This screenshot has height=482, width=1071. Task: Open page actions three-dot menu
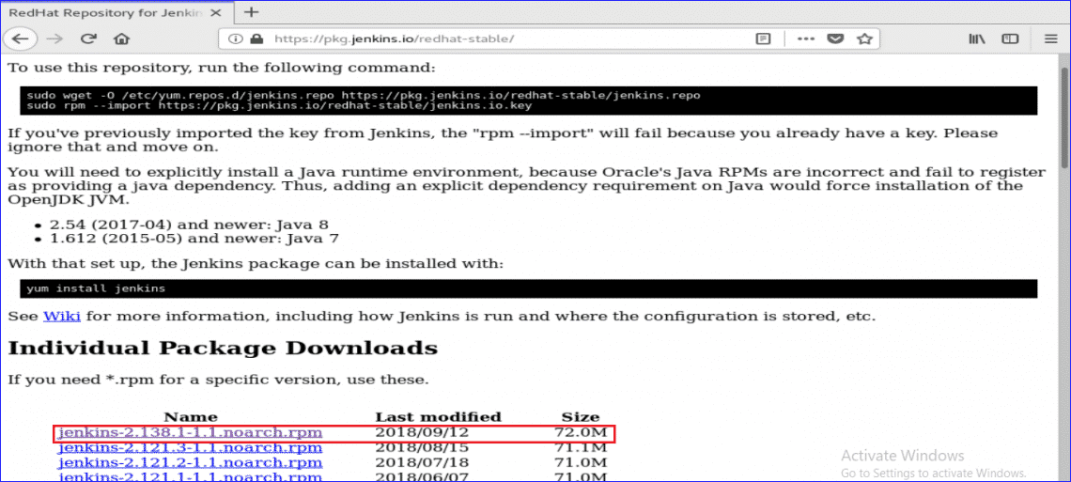(x=806, y=39)
